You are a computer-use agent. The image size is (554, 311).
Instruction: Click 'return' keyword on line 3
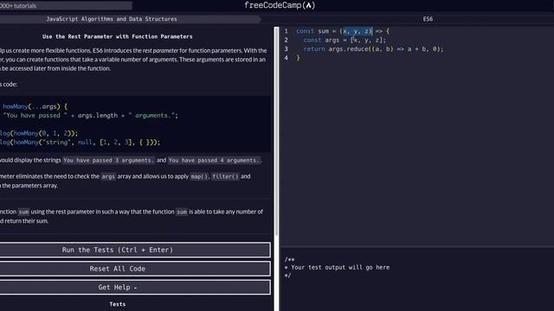tap(314, 49)
